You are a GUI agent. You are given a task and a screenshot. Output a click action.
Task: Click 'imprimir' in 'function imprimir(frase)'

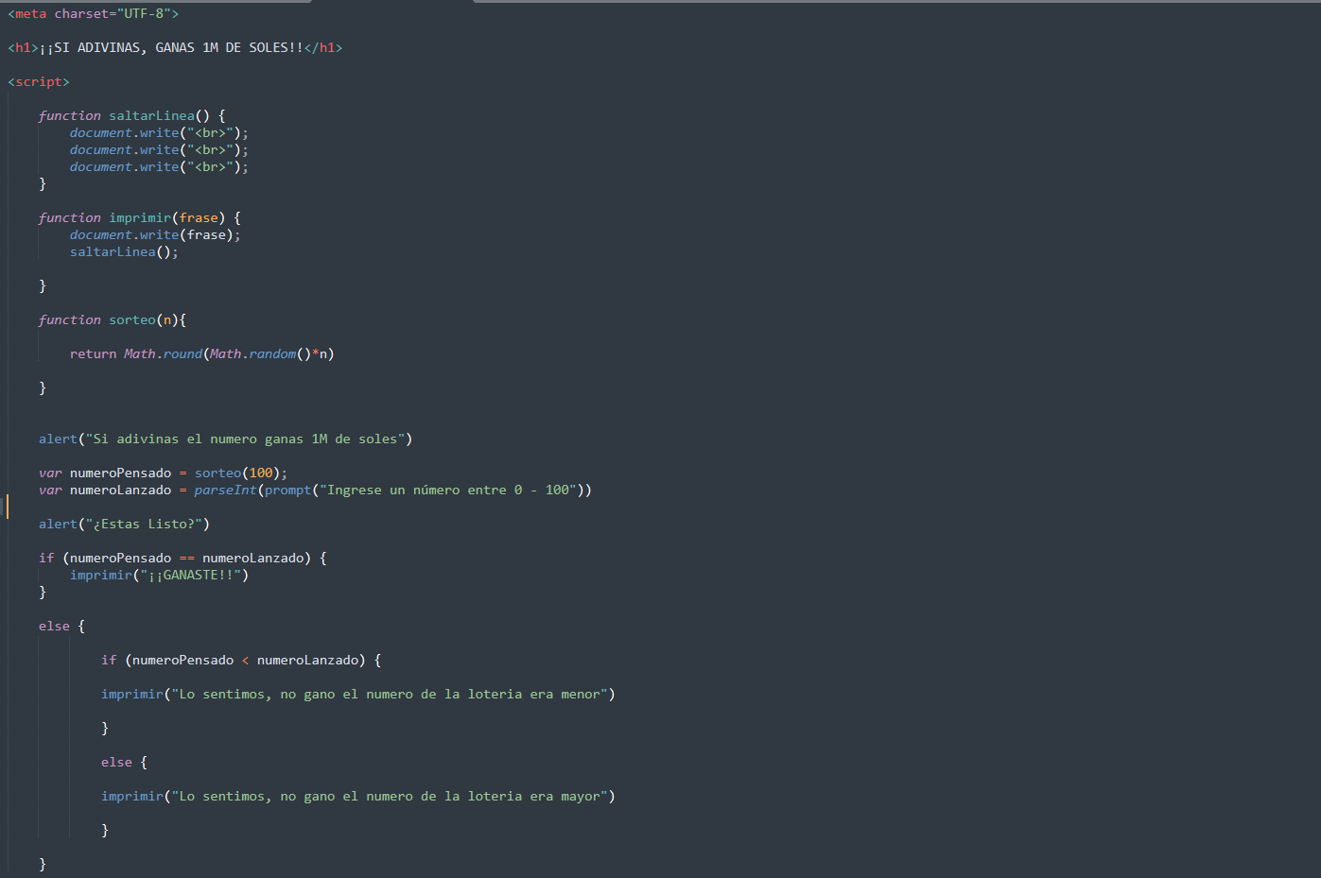(140, 217)
